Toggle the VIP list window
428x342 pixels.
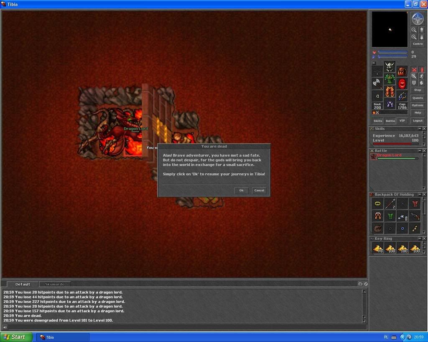[x=402, y=121]
